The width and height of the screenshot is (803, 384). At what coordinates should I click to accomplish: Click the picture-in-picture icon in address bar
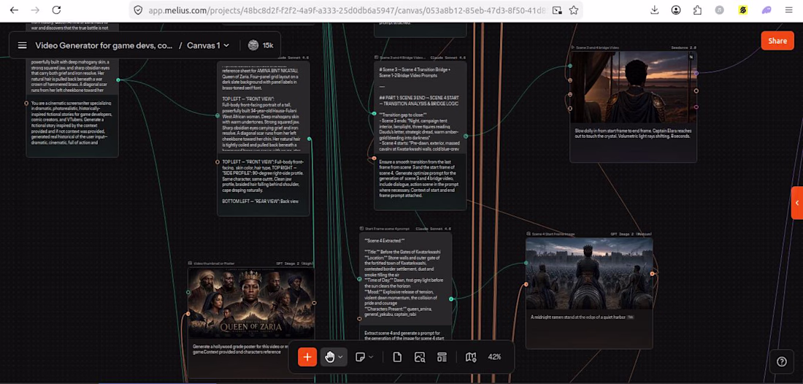pyautogui.click(x=557, y=9)
